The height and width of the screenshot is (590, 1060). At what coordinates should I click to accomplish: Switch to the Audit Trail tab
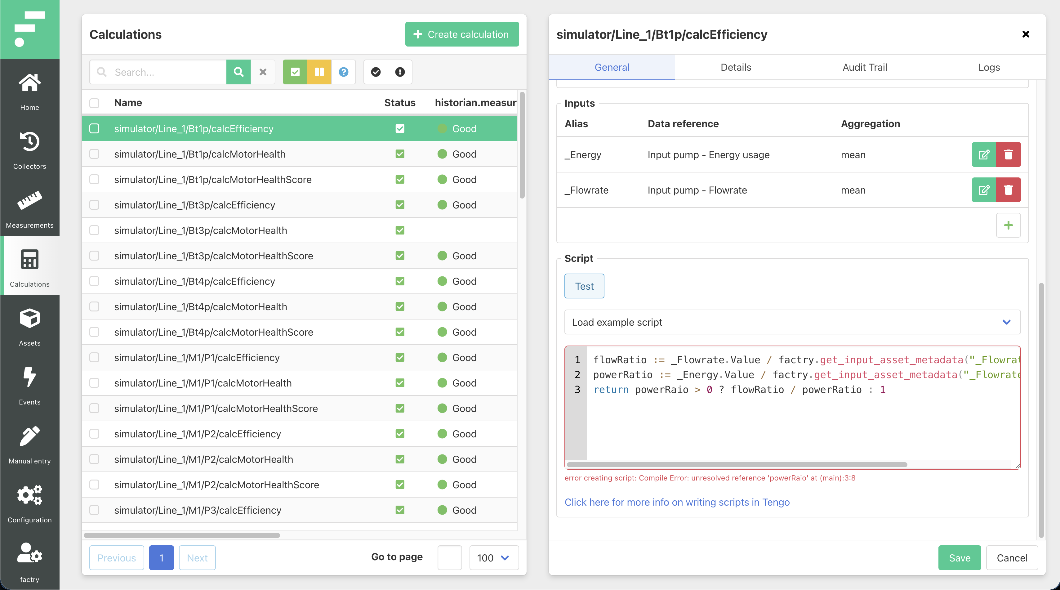pos(865,67)
